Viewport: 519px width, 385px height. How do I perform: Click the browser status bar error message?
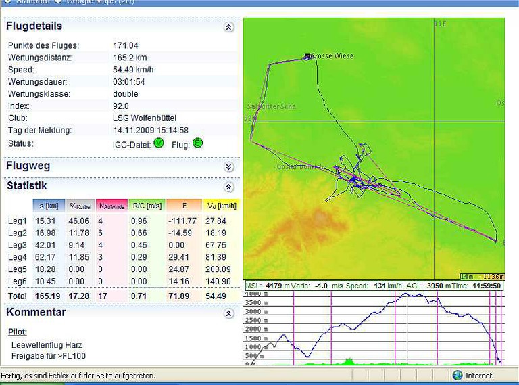78,376
